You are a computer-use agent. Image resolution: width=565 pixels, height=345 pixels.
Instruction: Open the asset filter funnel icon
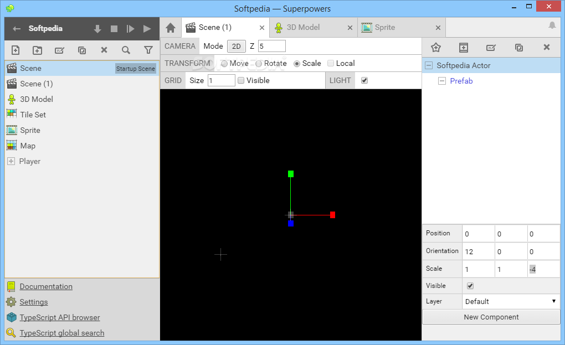click(148, 50)
